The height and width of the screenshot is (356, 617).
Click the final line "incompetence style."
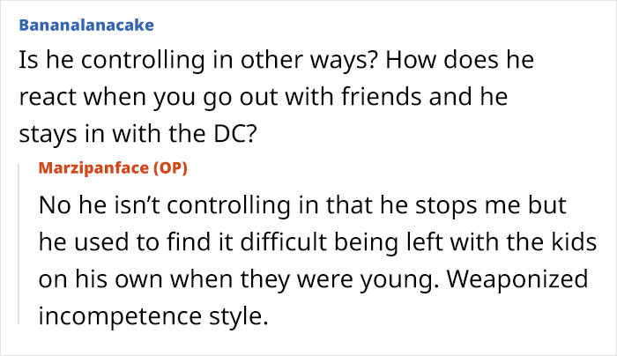click(x=152, y=314)
